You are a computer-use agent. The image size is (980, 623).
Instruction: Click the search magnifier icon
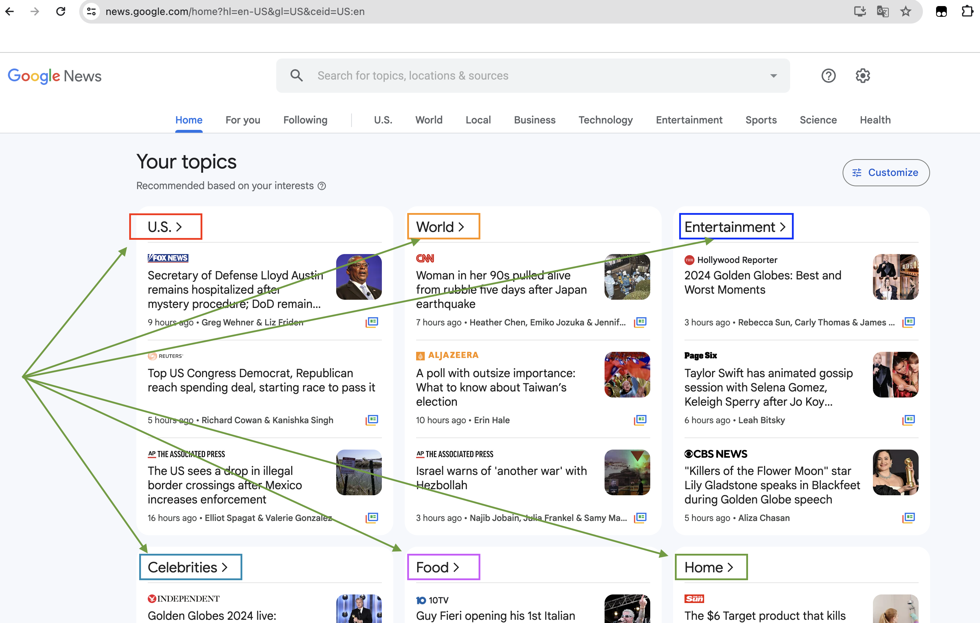pos(297,75)
